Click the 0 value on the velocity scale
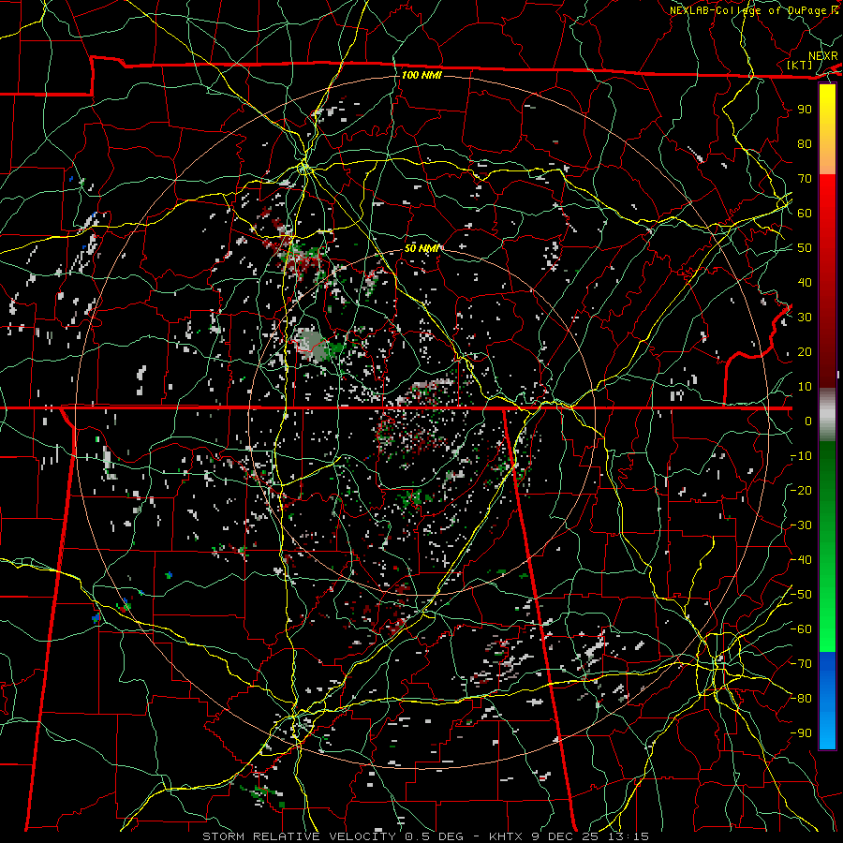The image size is (843, 843). pyautogui.click(x=808, y=421)
